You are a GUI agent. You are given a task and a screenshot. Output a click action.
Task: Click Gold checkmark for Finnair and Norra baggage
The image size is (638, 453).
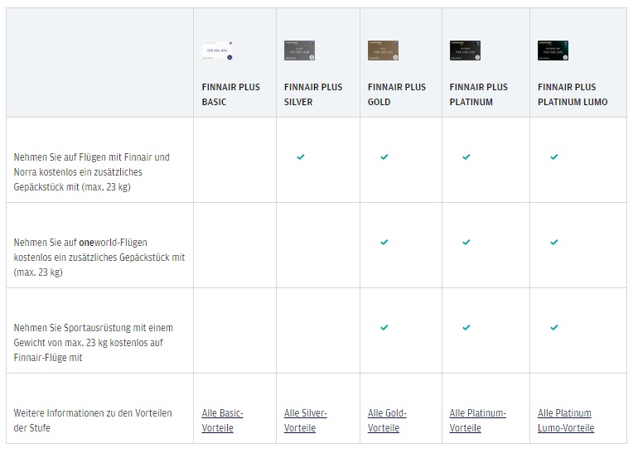point(384,157)
